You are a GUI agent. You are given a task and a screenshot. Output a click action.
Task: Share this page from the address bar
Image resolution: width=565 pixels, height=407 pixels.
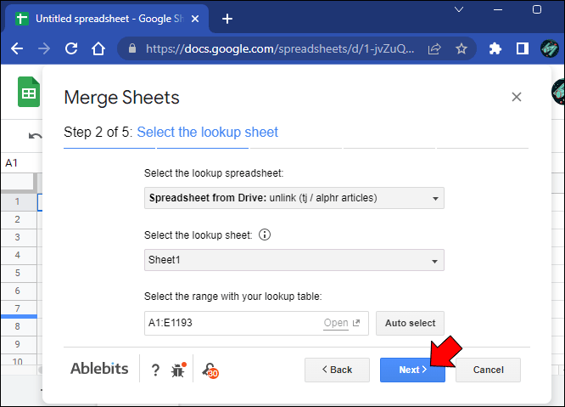point(434,48)
